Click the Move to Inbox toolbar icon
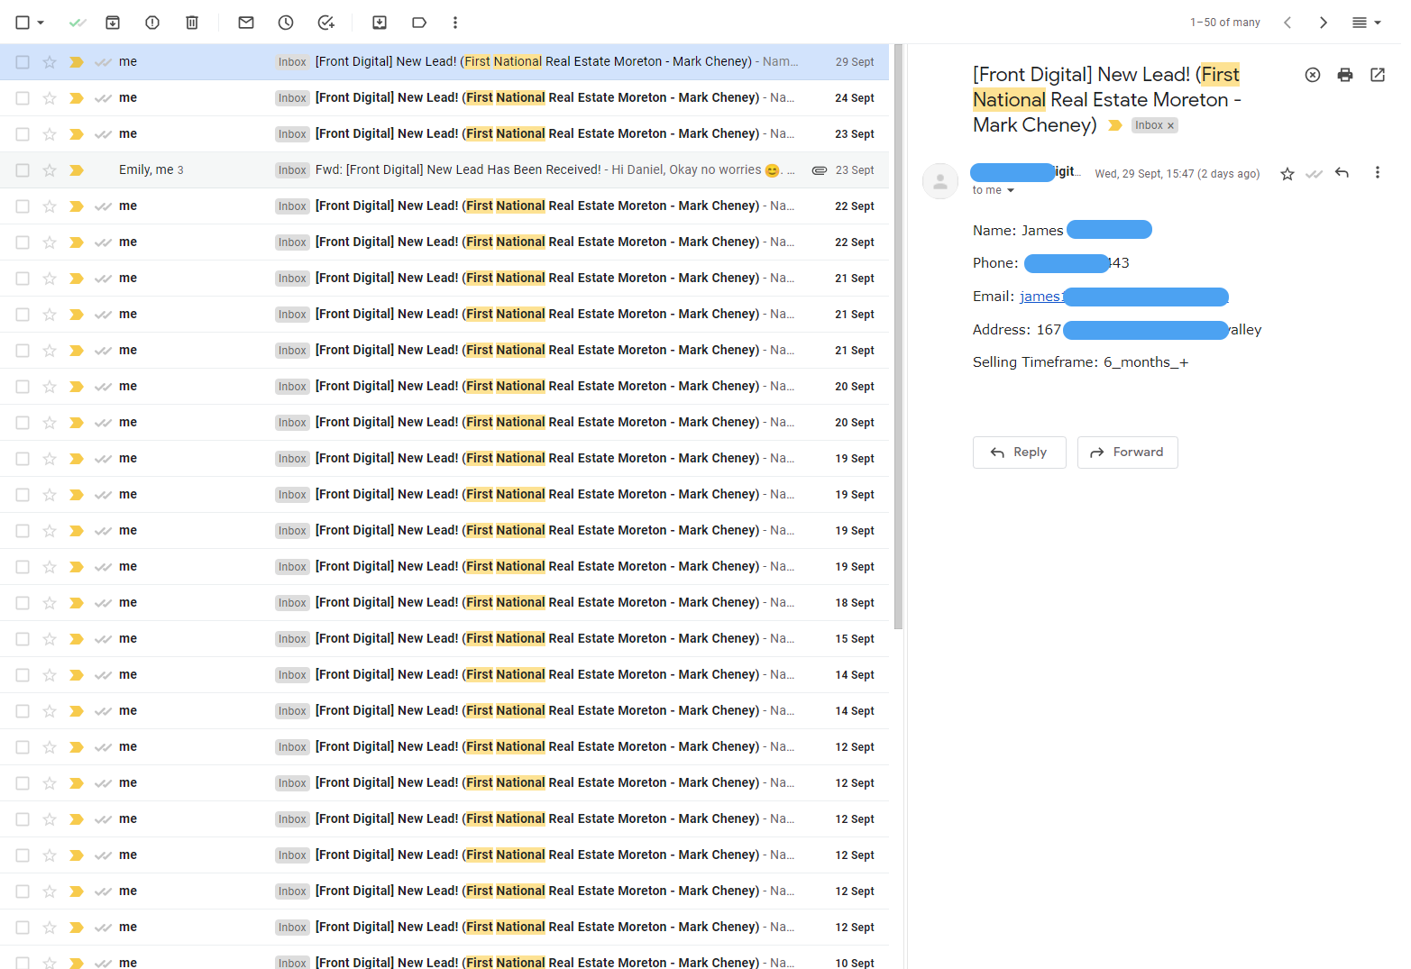This screenshot has width=1411, height=969. tap(380, 23)
